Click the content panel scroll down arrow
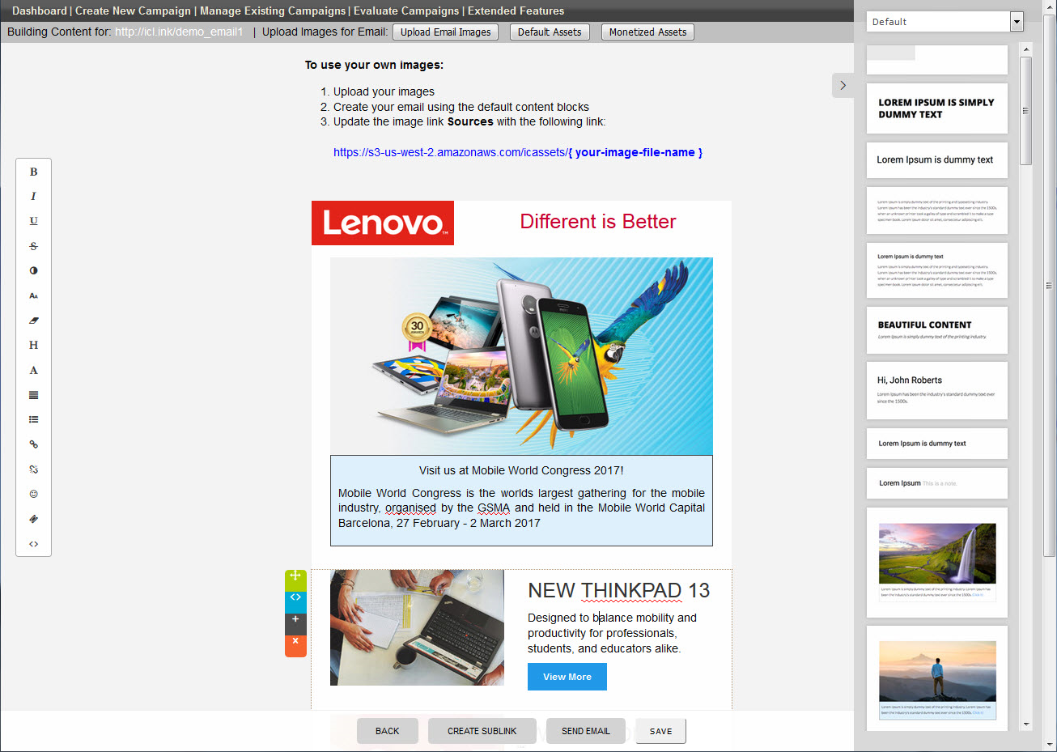1057x752 pixels. [x=1026, y=724]
